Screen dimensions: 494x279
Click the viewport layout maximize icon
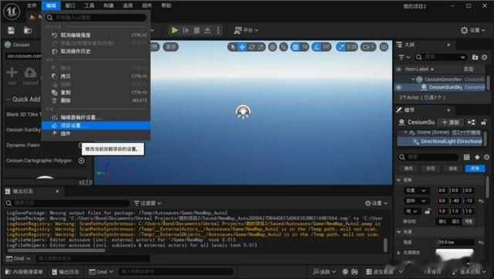[384, 47]
